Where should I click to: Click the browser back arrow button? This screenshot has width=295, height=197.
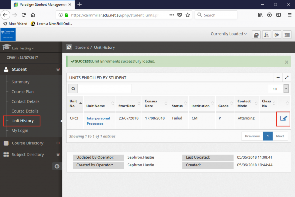click(x=5, y=15)
